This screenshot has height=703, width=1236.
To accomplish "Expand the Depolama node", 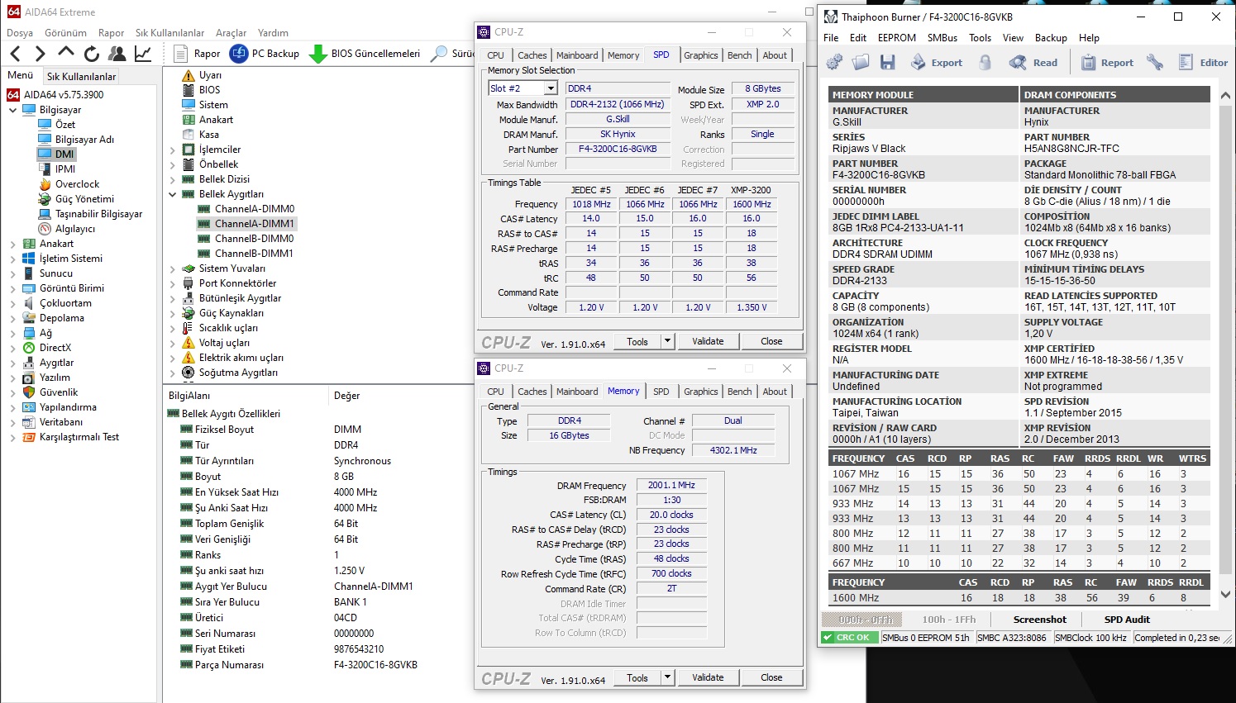I will (x=12, y=318).
